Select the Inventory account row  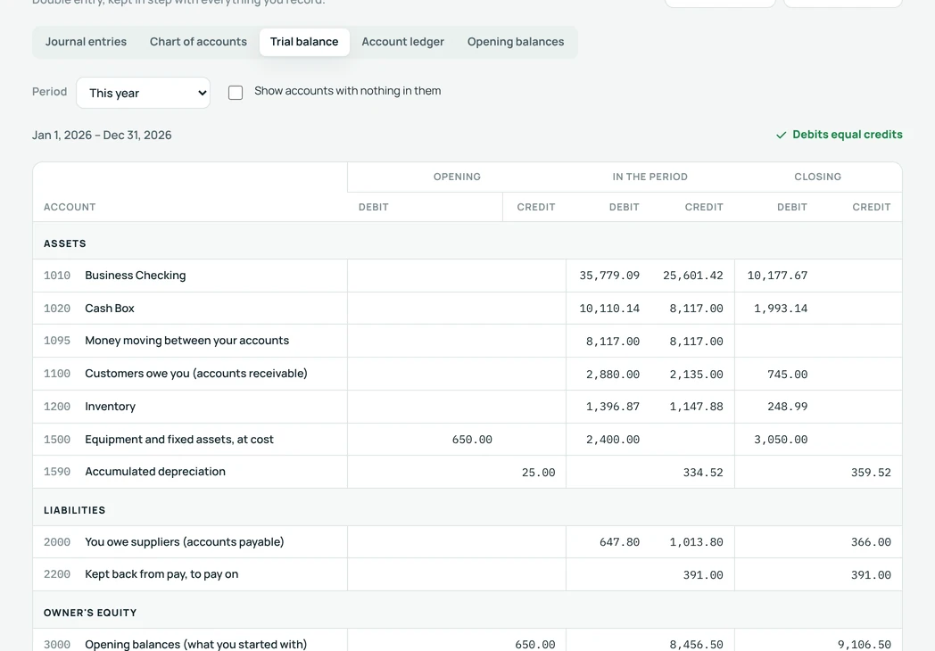pos(467,407)
